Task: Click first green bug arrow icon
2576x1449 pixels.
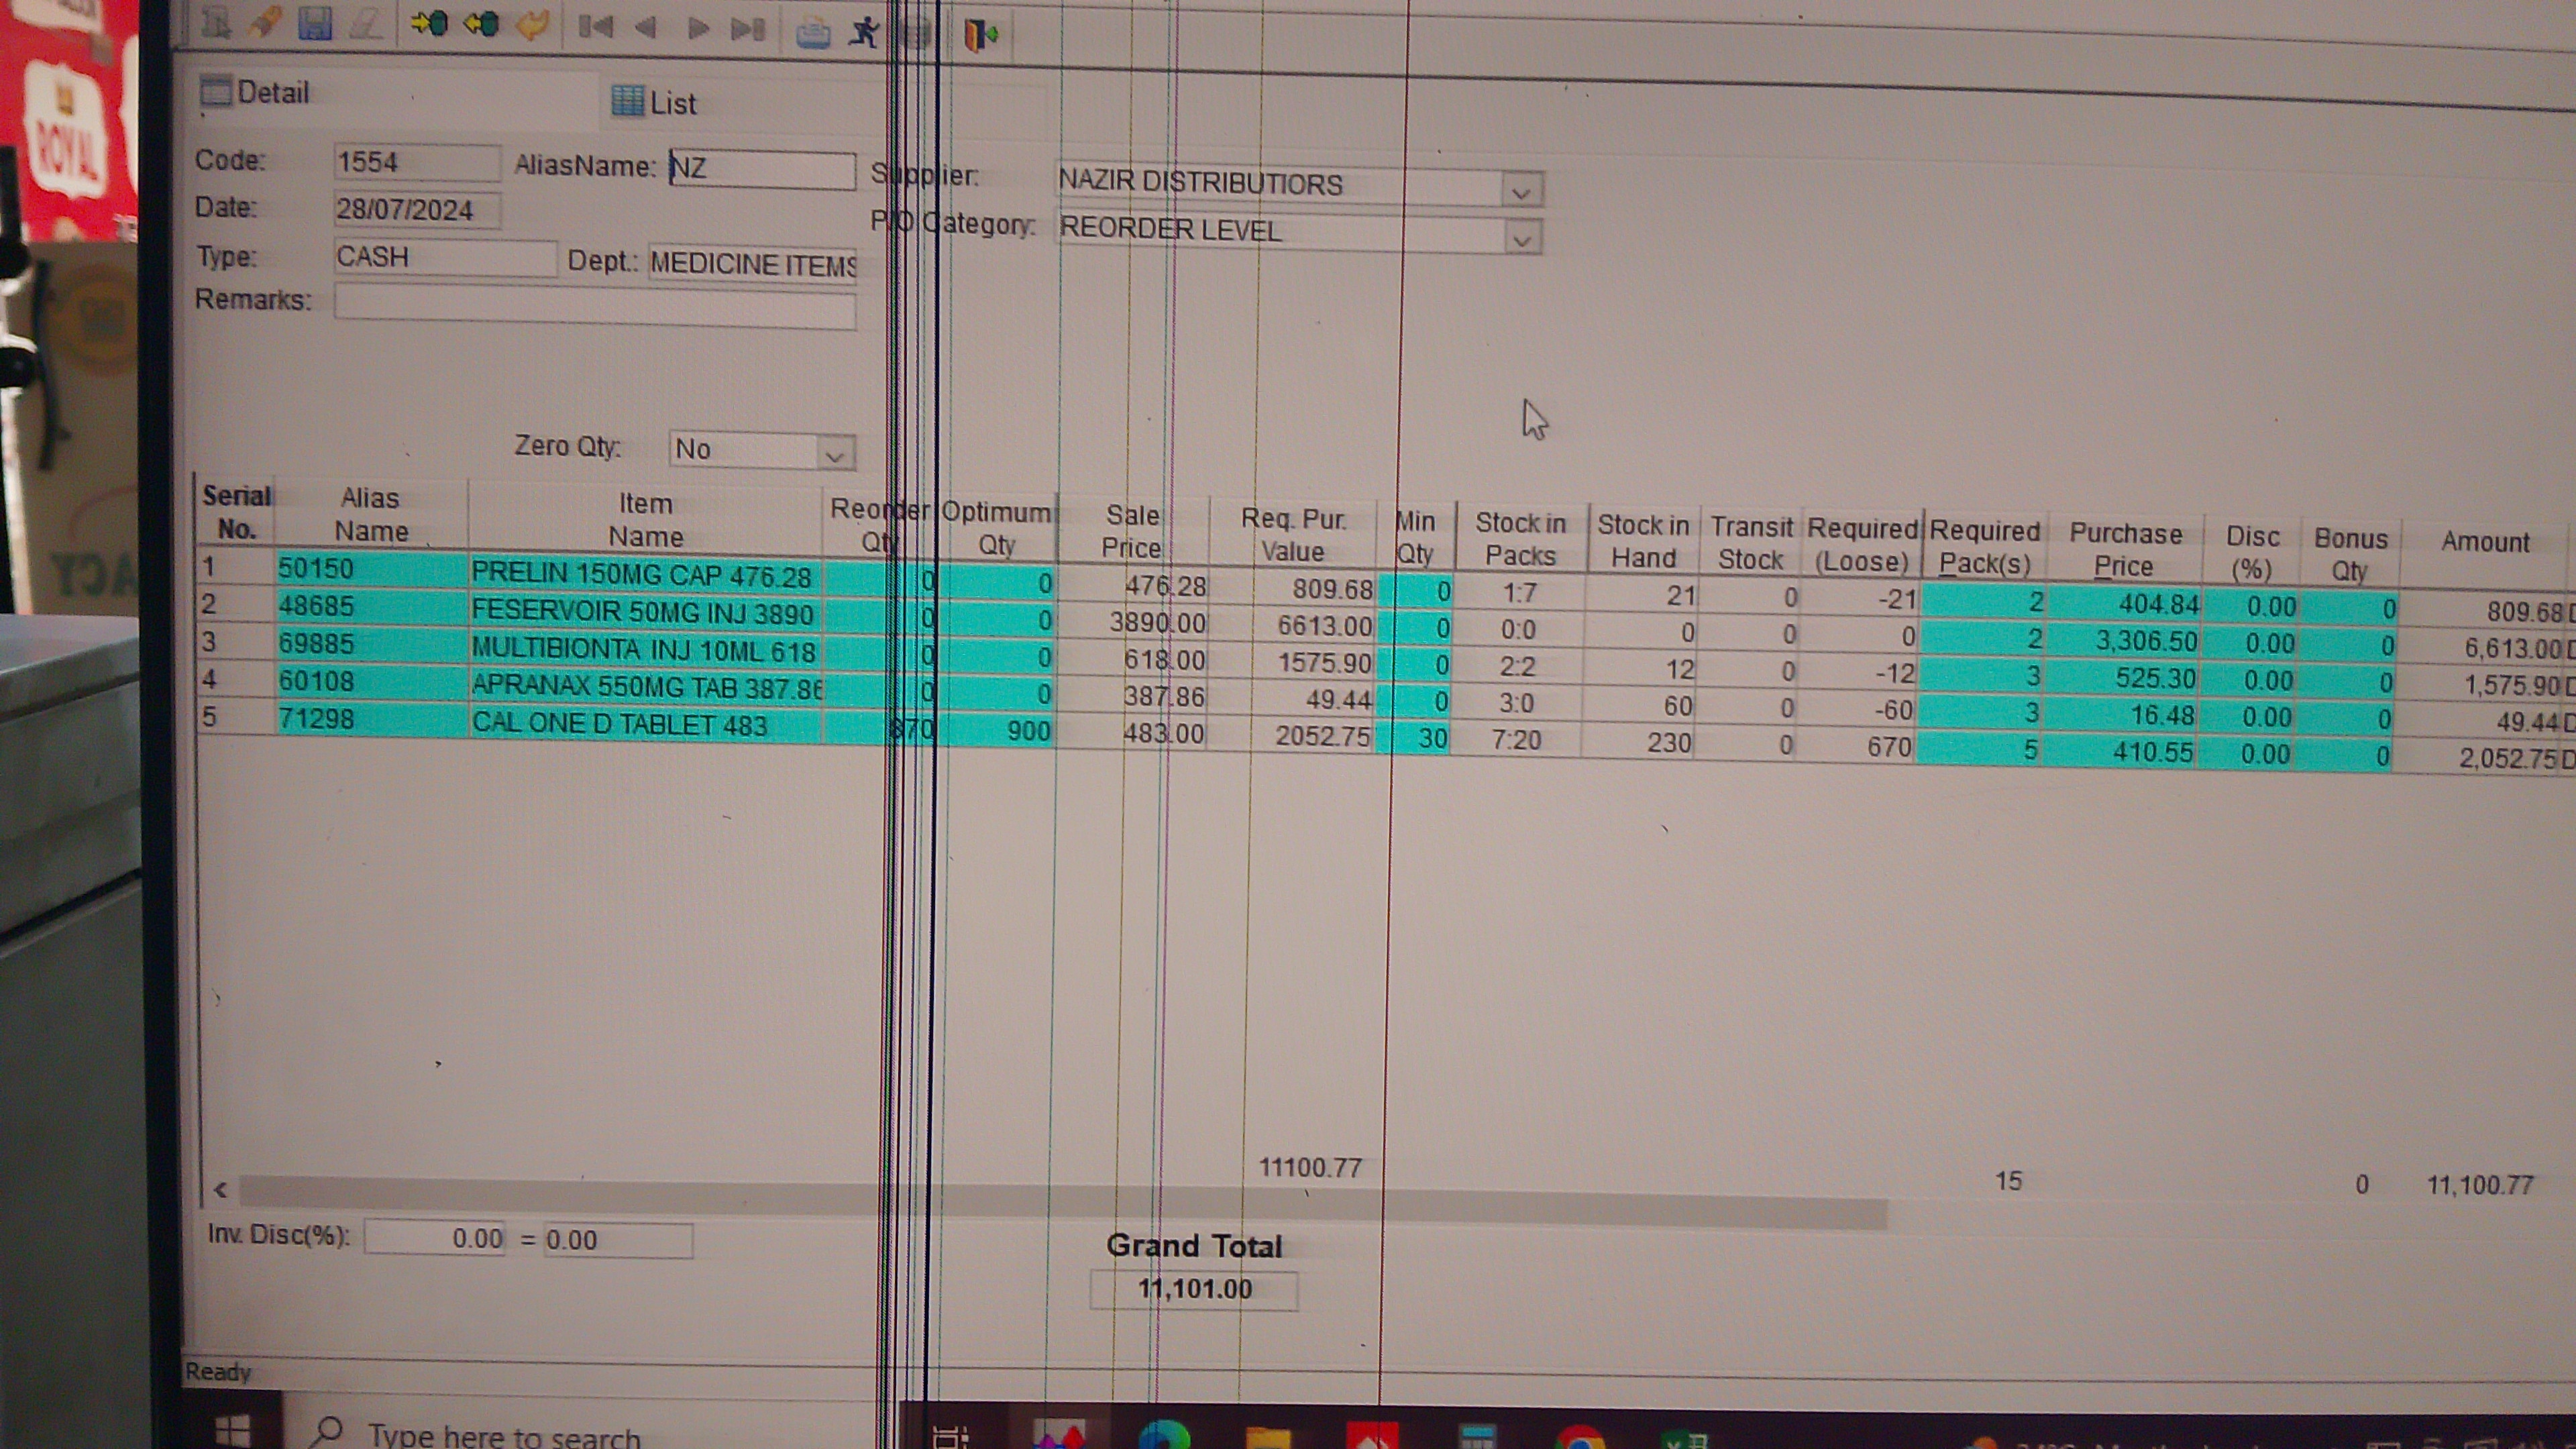Action: pyautogui.click(x=429, y=22)
